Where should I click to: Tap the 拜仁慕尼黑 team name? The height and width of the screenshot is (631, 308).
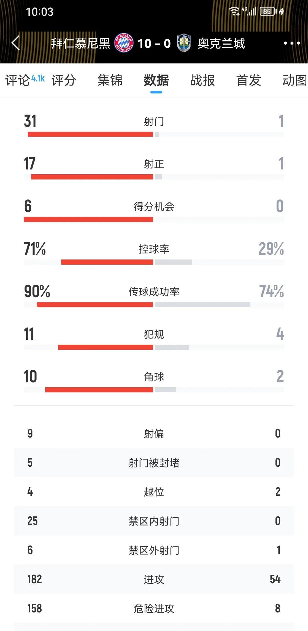point(81,43)
